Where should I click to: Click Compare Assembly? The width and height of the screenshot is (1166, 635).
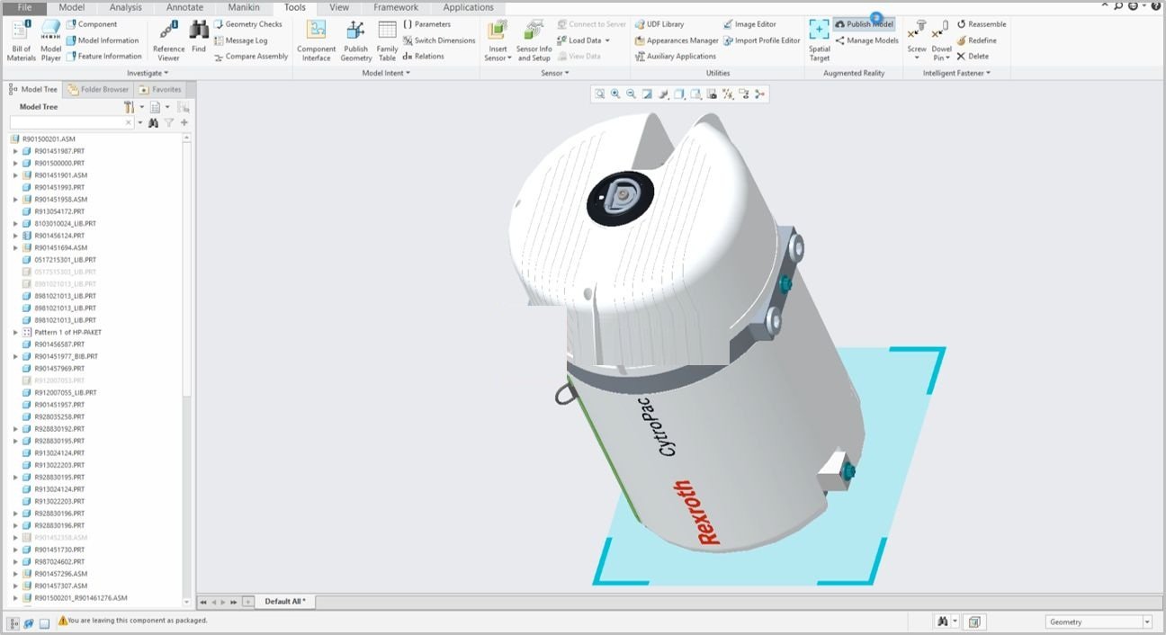[250, 56]
